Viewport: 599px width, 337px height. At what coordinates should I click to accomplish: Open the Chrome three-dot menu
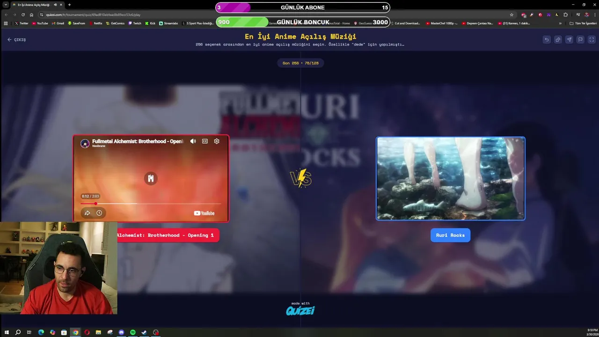tap(595, 15)
